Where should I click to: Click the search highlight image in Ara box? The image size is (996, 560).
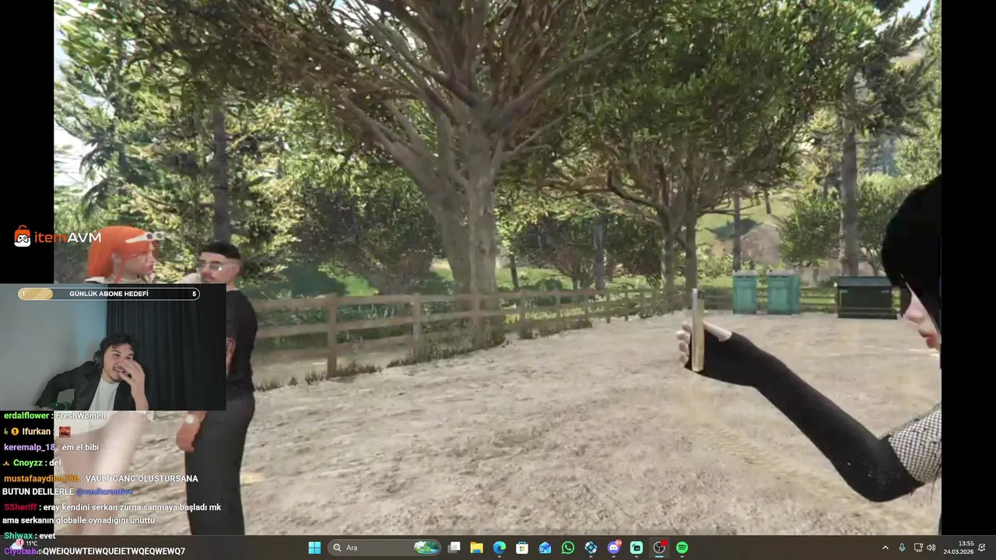pos(426,548)
